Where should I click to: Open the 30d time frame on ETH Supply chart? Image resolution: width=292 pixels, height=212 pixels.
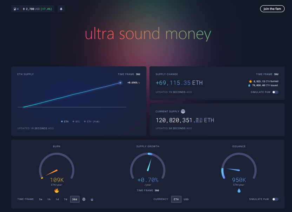click(138, 74)
